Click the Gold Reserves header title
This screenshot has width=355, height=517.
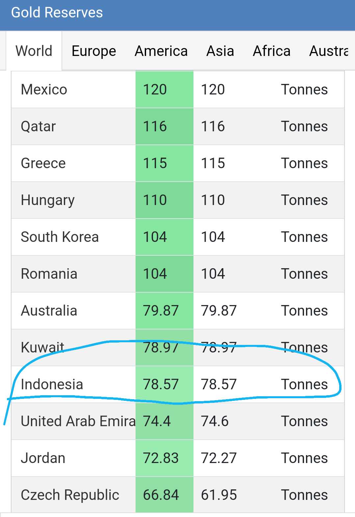(x=57, y=13)
